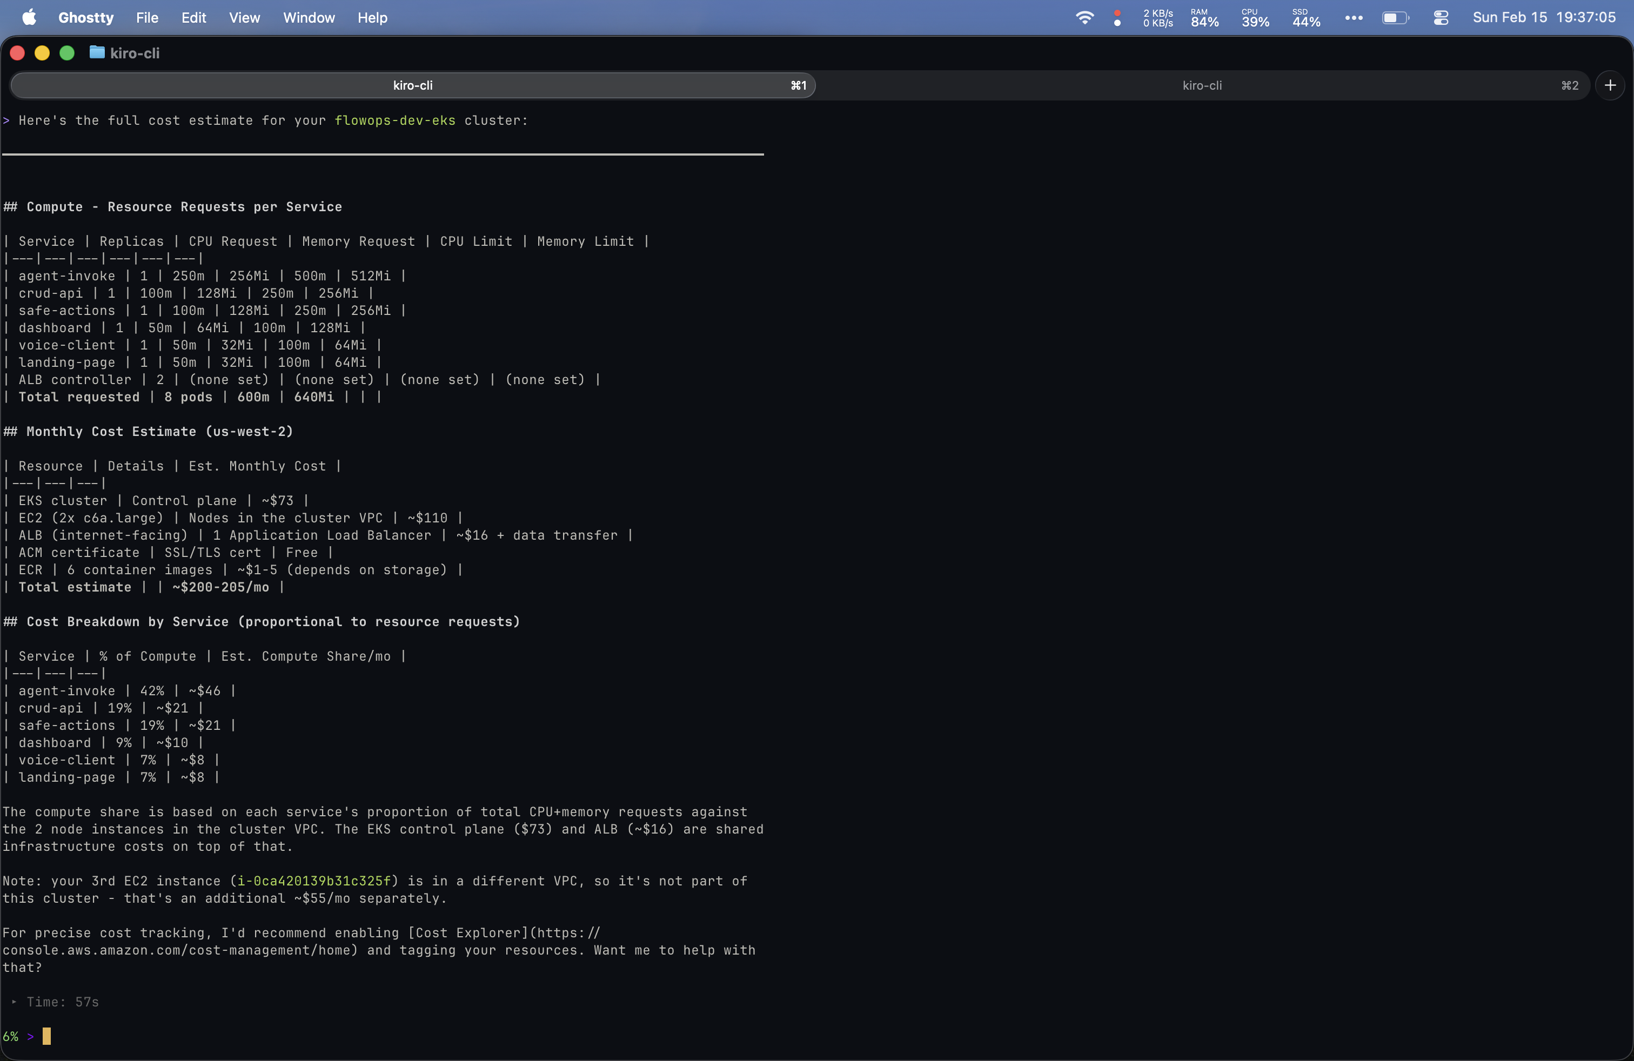
Task: Click the kiro-cli folder icon in titlebar
Action: 97,53
